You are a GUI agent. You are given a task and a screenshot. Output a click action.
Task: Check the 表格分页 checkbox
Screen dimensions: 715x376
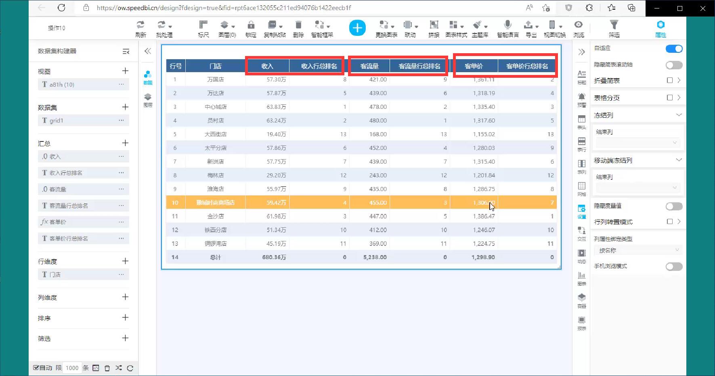click(670, 98)
